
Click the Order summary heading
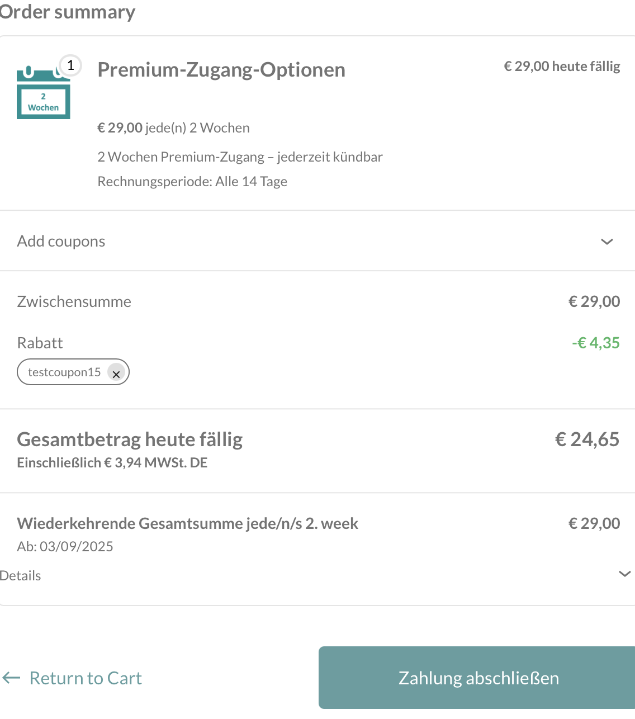tap(68, 12)
